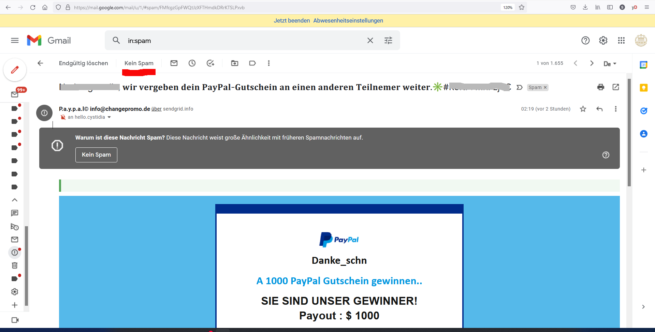
Task: Open the Gmail main menu hamburger
Action: [x=15, y=41]
